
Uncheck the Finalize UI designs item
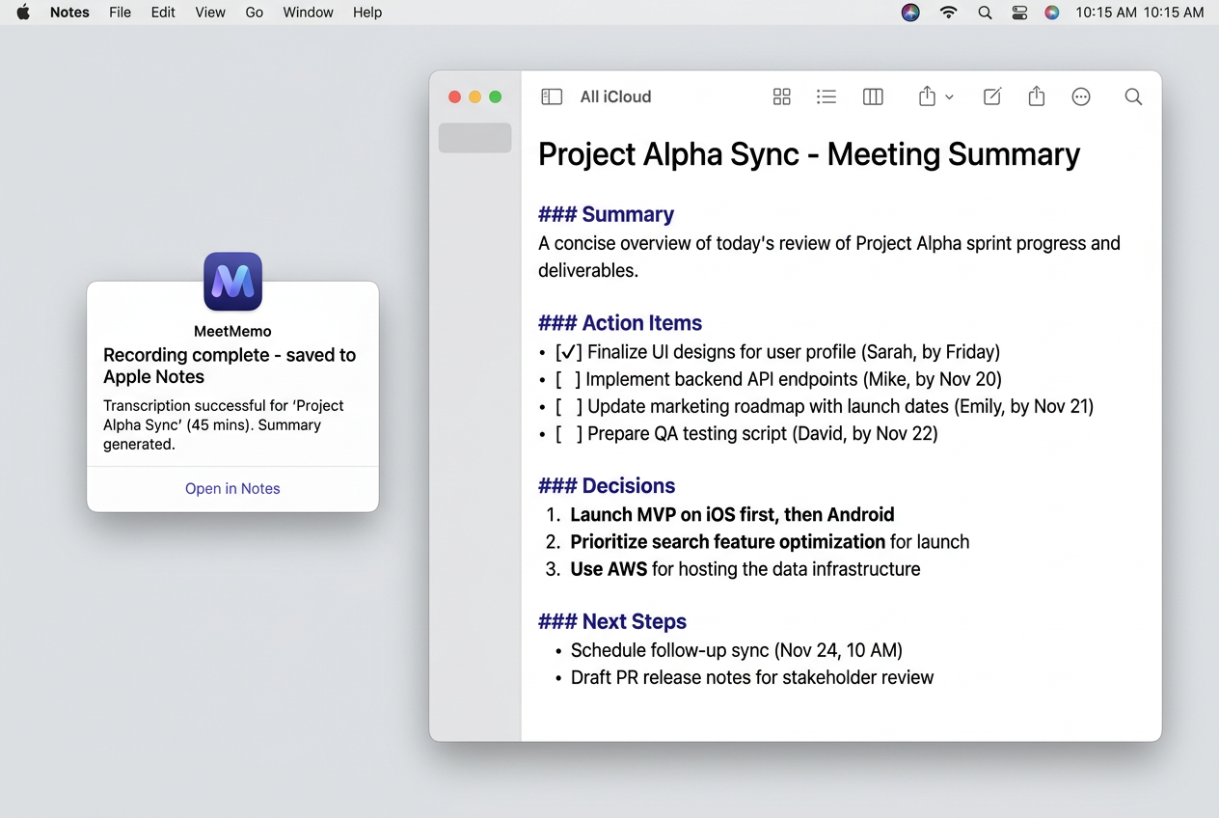[568, 352]
